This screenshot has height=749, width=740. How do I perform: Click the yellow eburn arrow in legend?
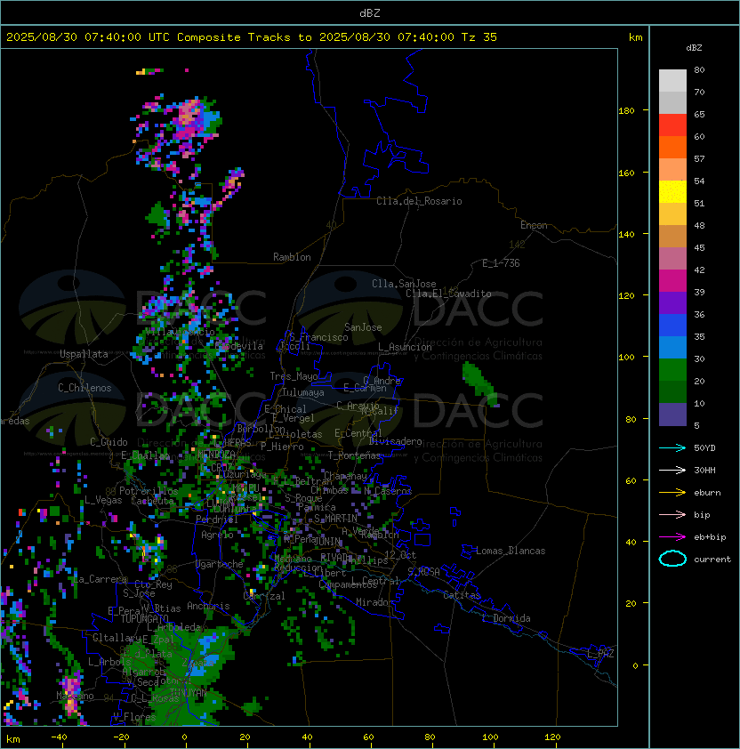coord(672,493)
